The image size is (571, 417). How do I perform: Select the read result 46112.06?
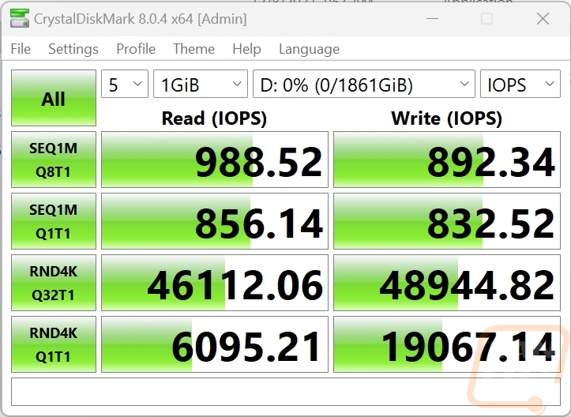[x=215, y=283]
